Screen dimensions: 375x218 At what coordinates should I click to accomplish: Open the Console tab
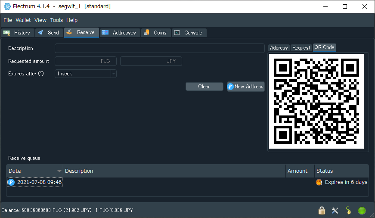point(189,33)
